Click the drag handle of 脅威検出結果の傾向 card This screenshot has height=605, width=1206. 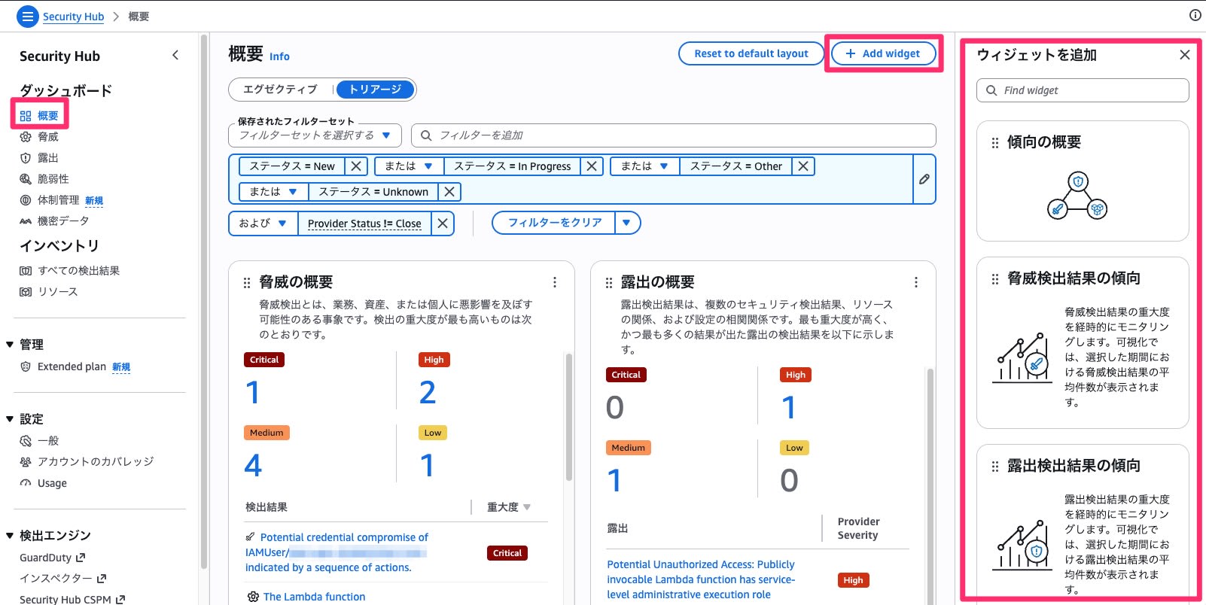995,279
